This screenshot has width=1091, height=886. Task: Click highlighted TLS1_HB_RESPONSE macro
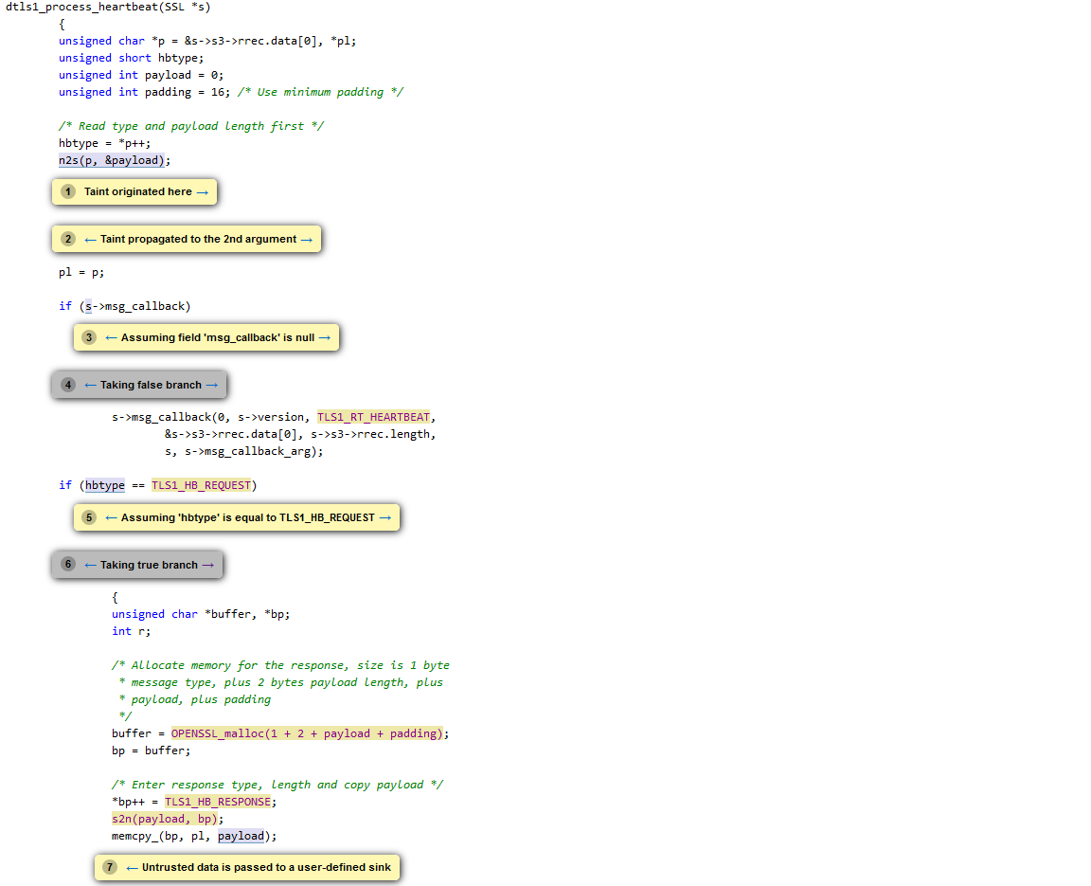(x=218, y=802)
